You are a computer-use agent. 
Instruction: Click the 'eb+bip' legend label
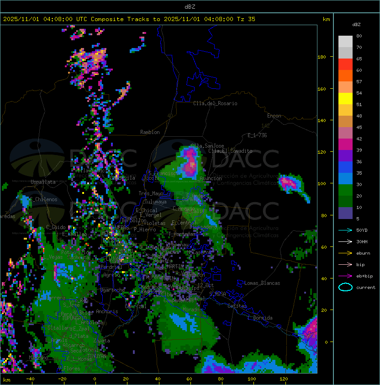(364, 276)
